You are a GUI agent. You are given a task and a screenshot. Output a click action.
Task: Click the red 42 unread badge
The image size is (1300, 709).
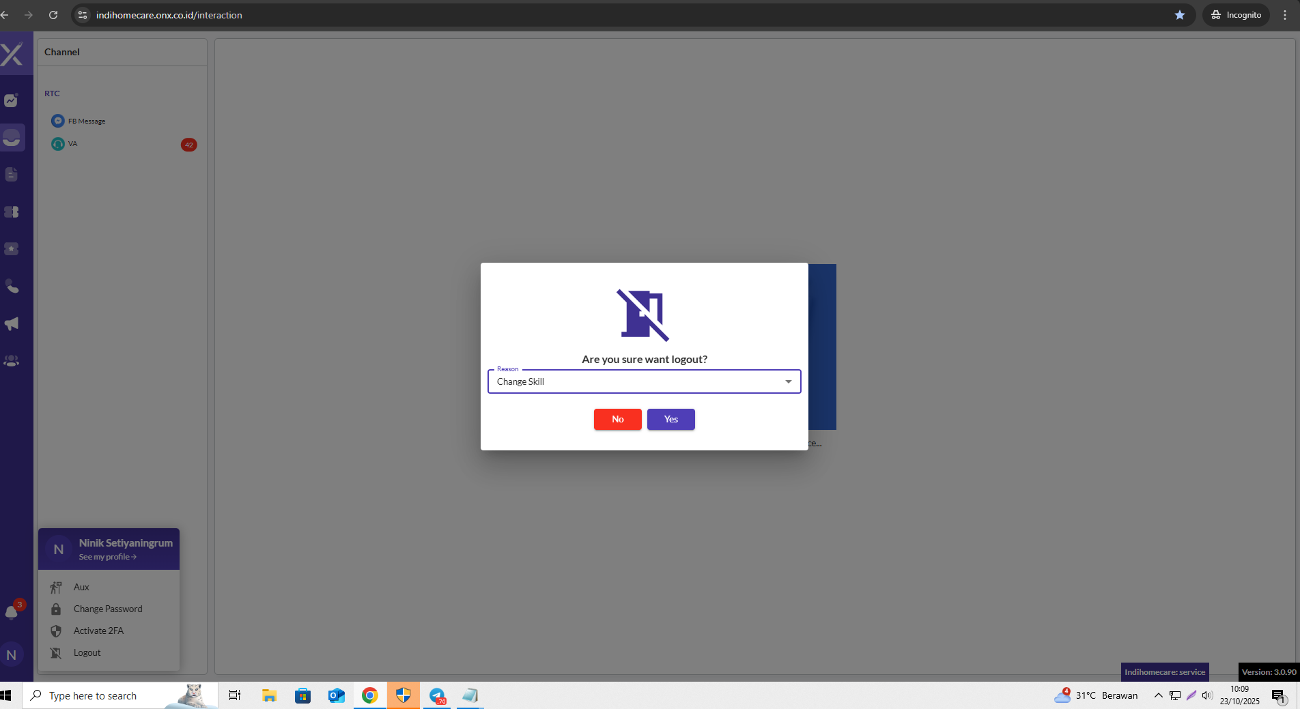[x=189, y=145]
